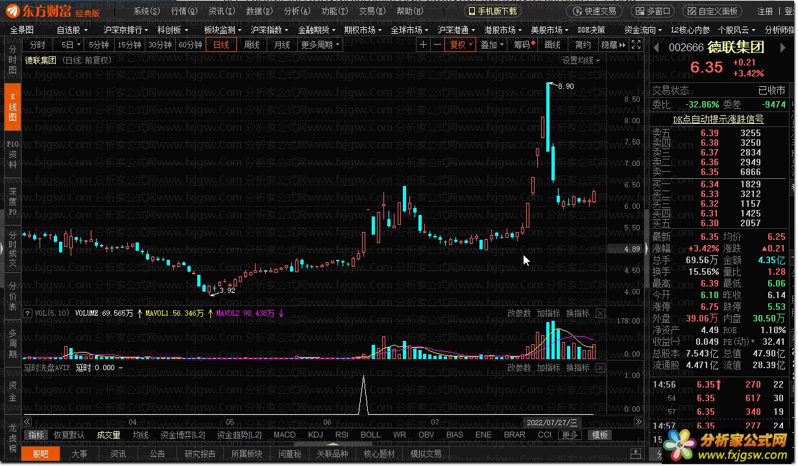The width and height of the screenshot is (798, 466).
Task: Click the zoom-out minus icon on chart toolbar
Action: coord(438,45)
